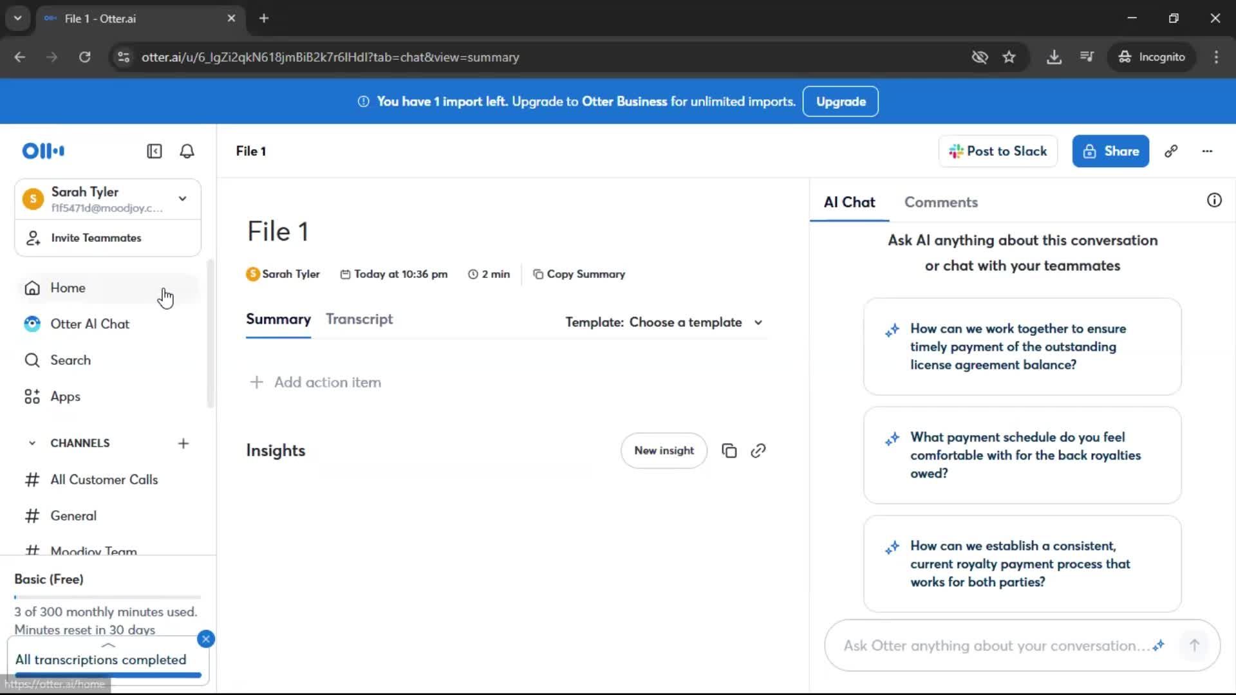The height and width of the screenshot is (695, 1236).
Task: Copy insights link icon
Action: coord(758,451)
